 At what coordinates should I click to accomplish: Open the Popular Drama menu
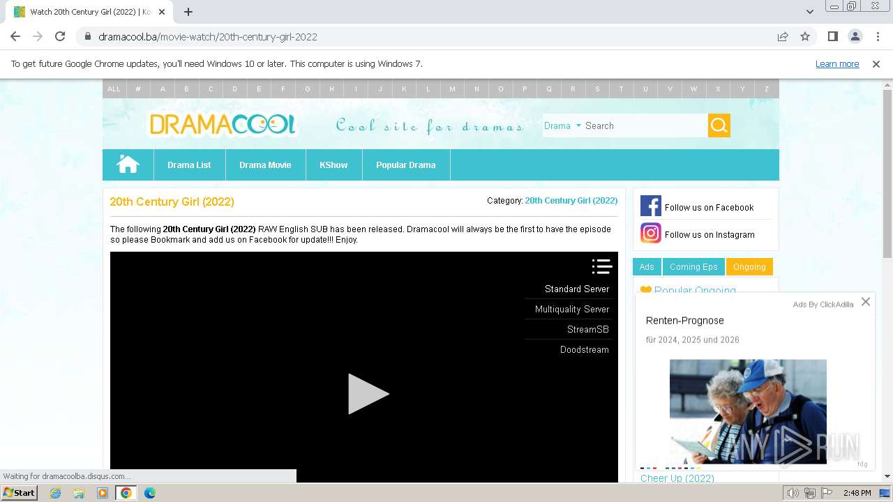[406, 165]
